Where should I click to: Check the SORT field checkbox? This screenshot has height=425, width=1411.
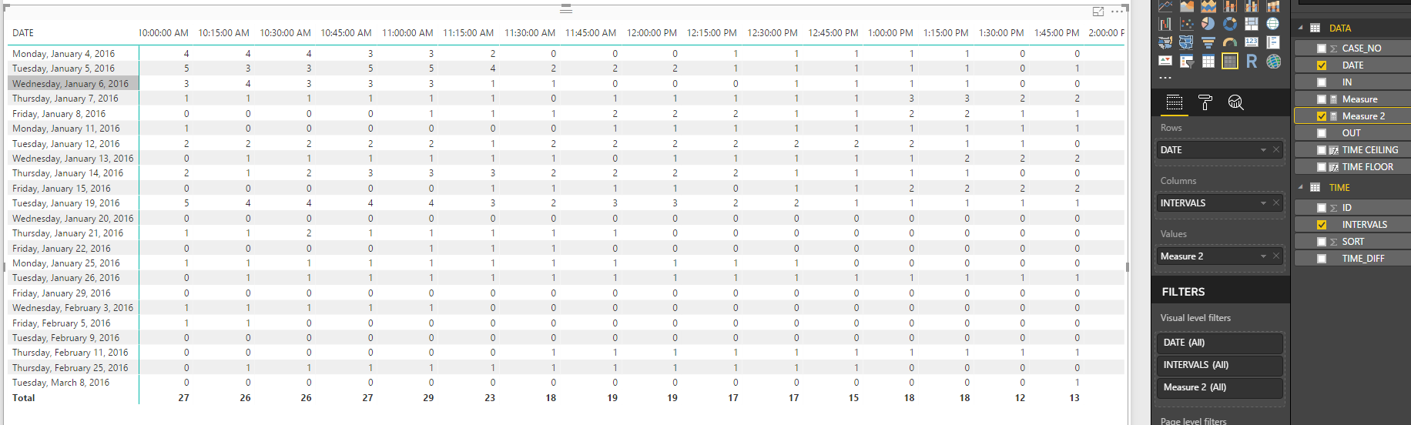[1322, 242]
